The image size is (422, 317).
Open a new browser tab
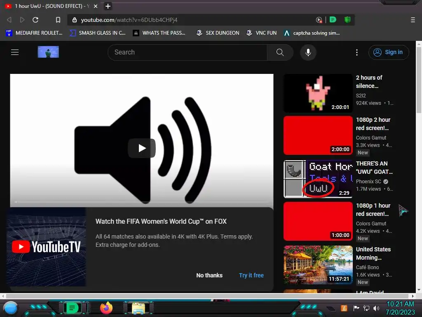pos(108,6)
